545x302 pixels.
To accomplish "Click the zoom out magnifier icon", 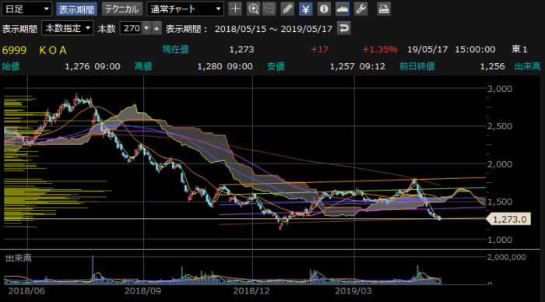I will tap(269, 9).
